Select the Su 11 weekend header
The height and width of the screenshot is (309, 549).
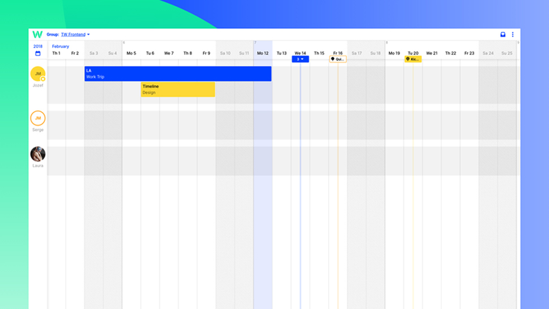click(244, 54)
